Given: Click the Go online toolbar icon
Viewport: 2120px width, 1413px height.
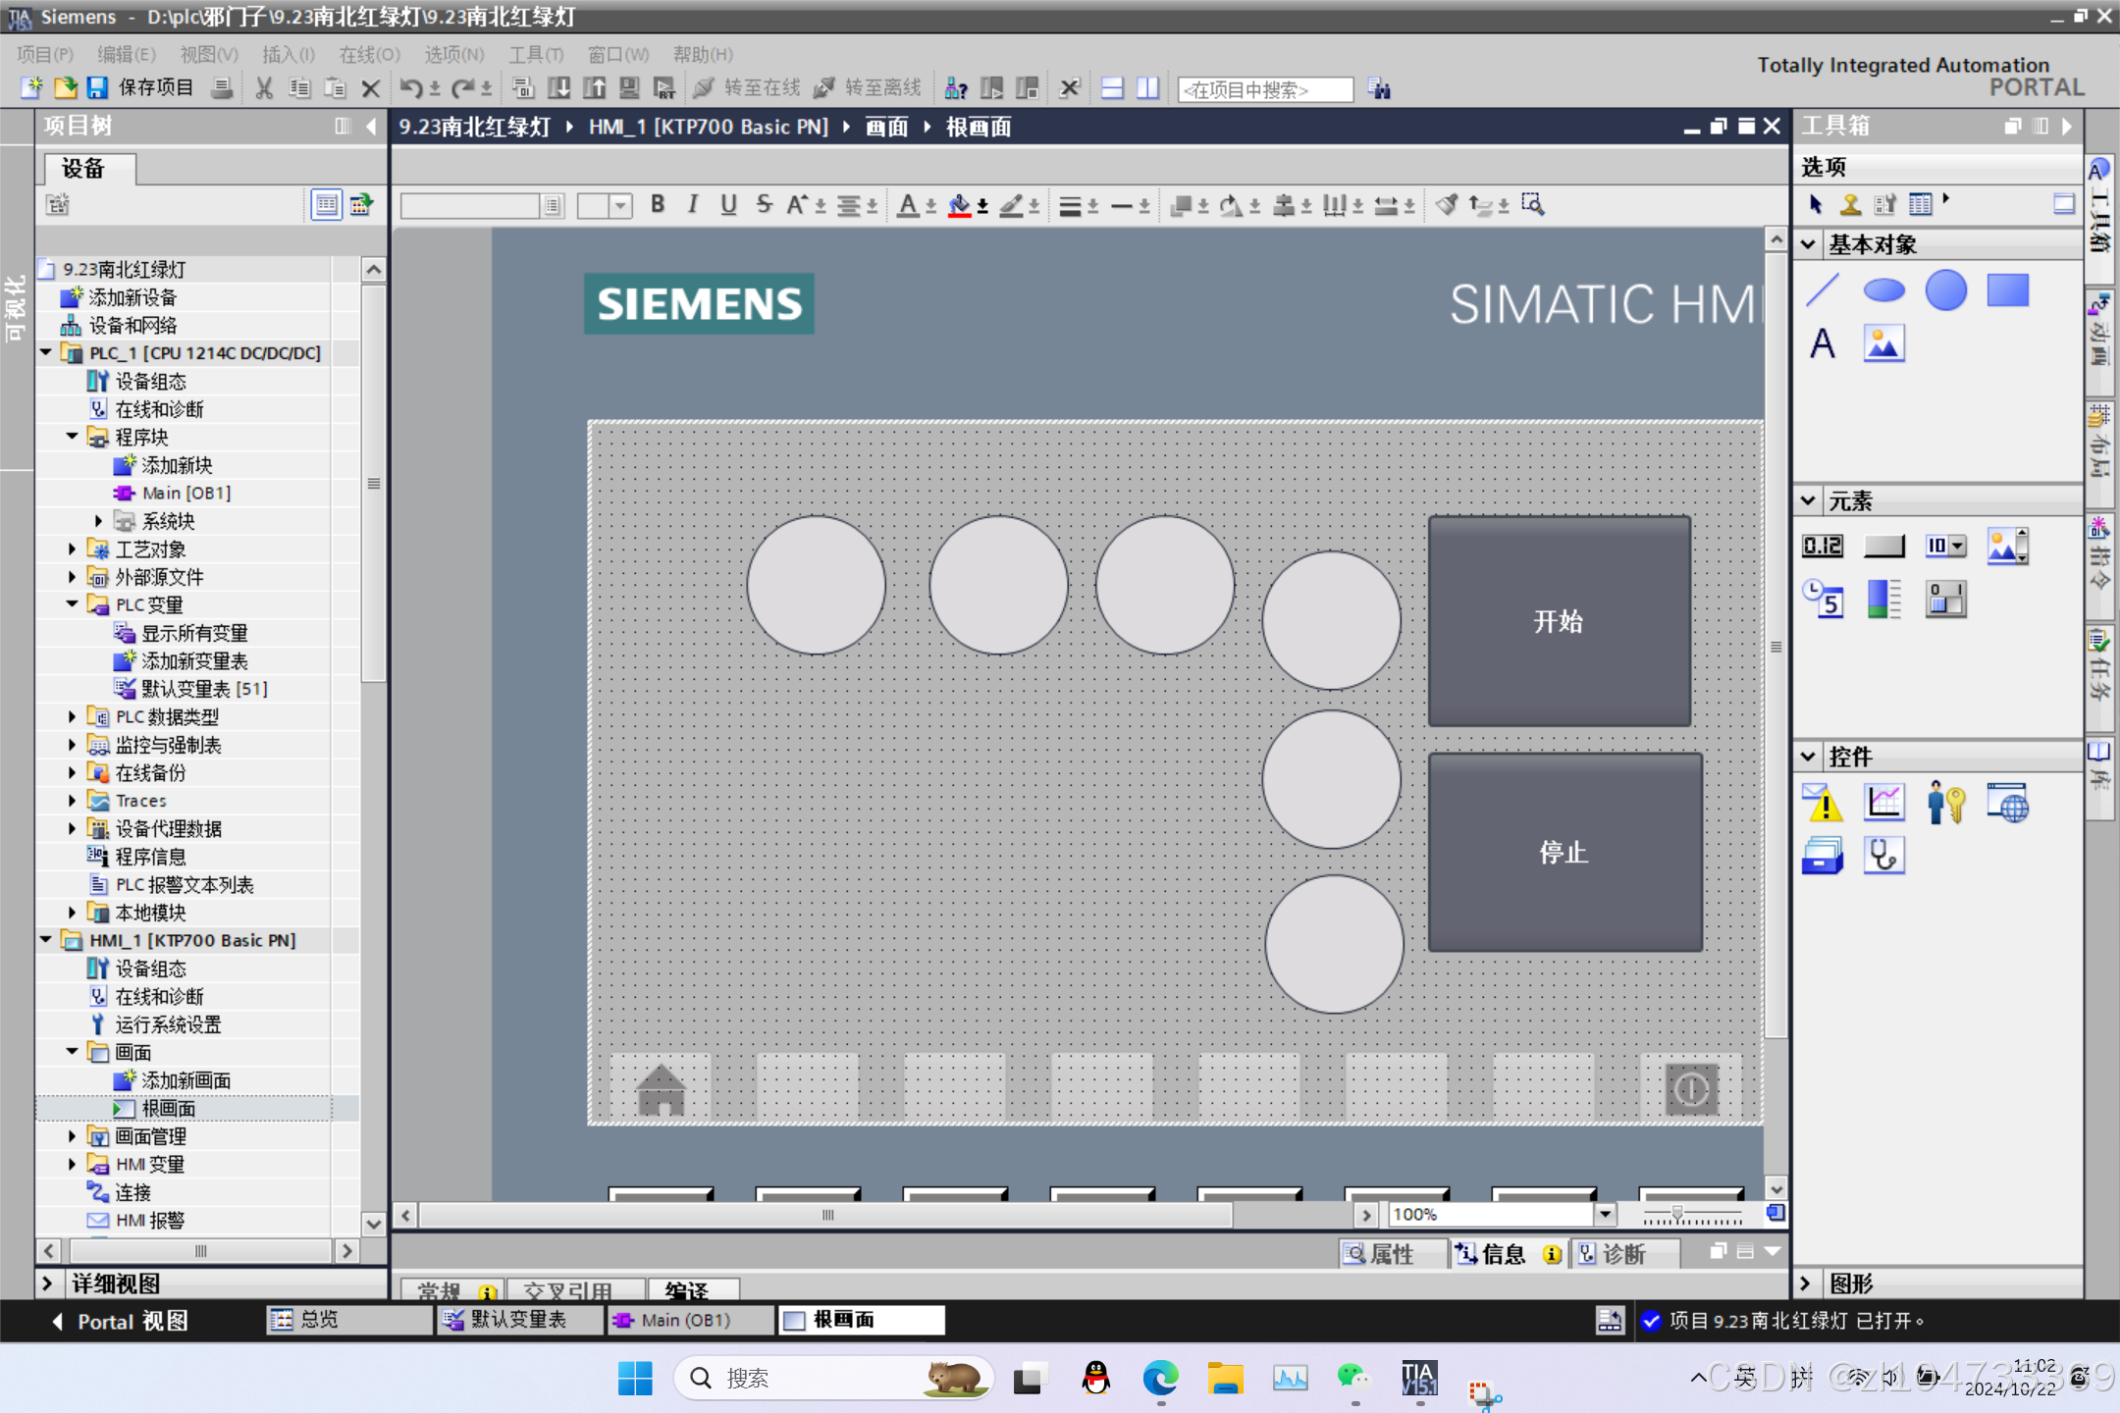Looking at the screenshot, I should [705, 88].
